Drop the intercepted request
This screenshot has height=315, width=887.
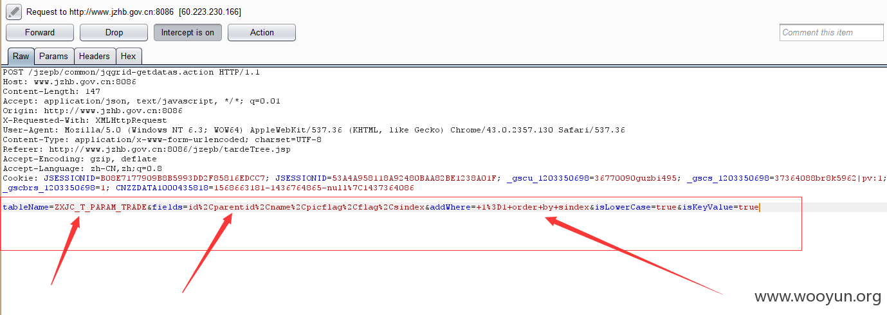[x=114, y=32]
